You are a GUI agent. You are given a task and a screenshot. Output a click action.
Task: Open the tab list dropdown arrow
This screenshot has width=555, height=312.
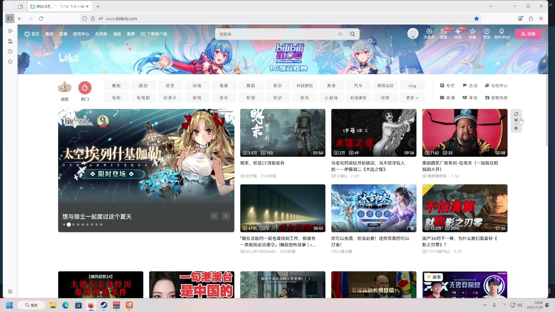coord(491,6)
